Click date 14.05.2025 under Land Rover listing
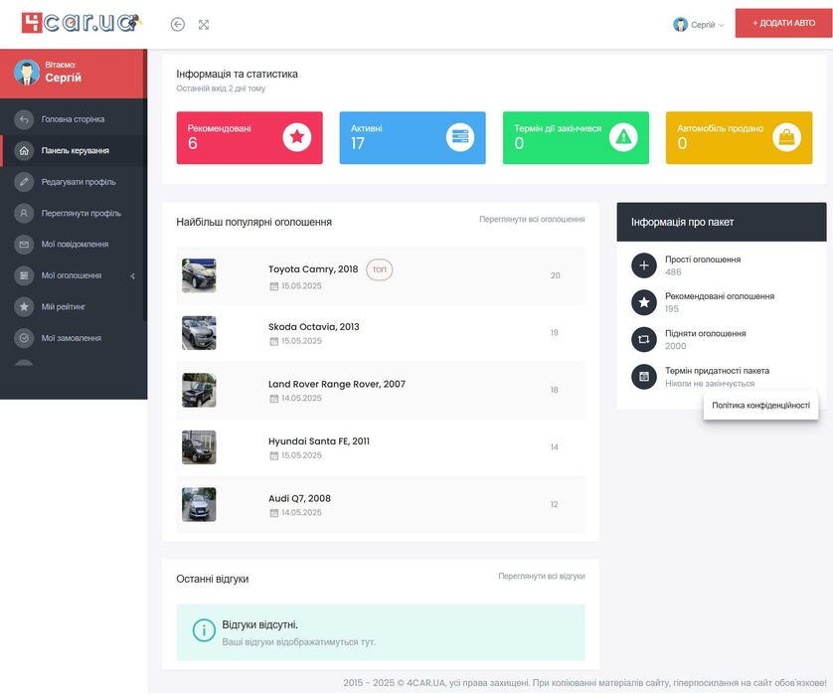Viewport: 833px width, 695px height. [301, 399]
